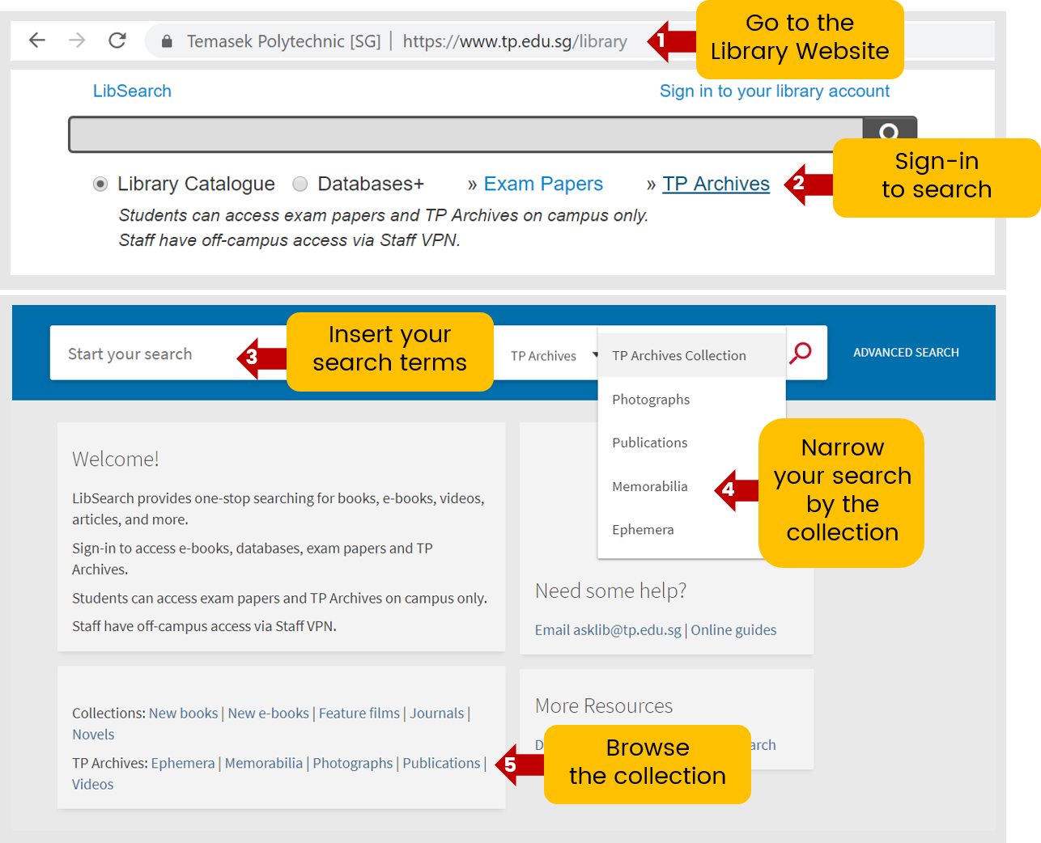
Task: Click Sign in to your library account
Action: 775,91
